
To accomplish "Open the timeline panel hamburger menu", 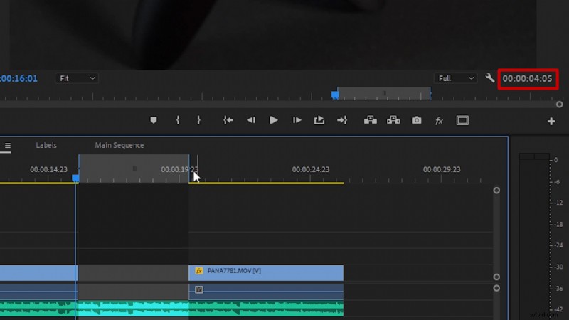I will 8,146.
